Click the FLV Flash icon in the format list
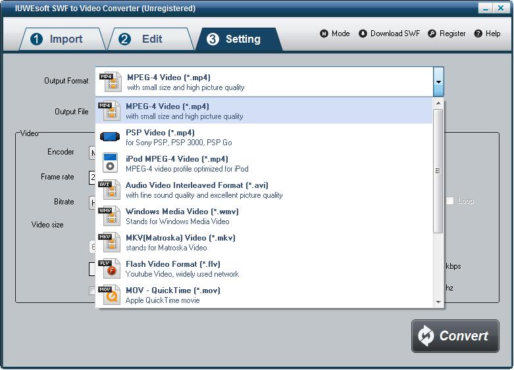514x370 pixels. 109,268
